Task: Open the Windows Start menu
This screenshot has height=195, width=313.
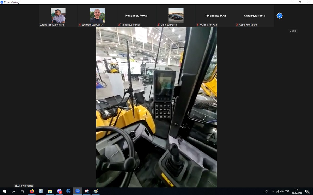Action: tap(4, 191)
